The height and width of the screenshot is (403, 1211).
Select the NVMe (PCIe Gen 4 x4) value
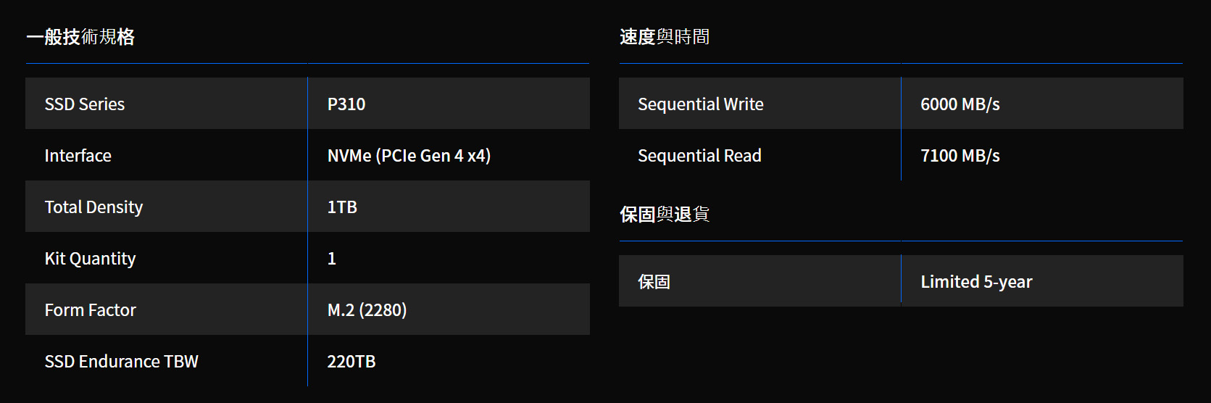tap(409, 156)
